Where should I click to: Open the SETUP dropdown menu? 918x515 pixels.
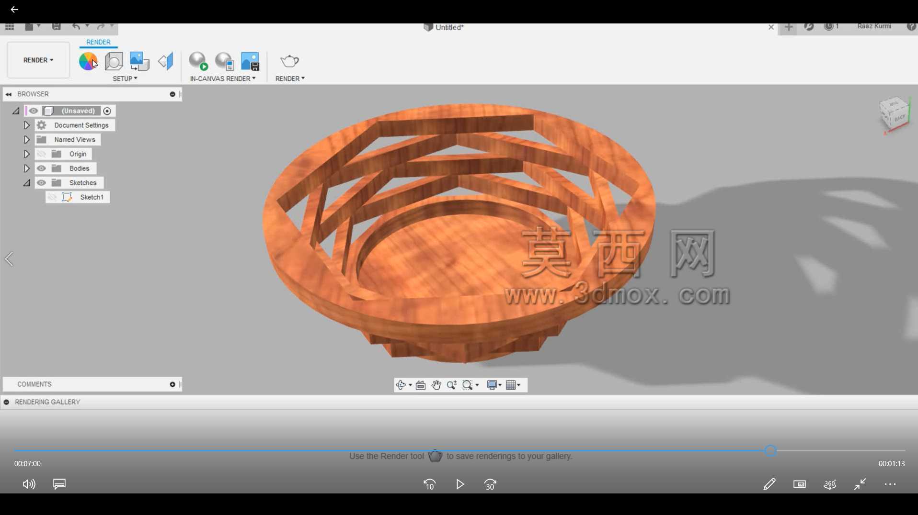125,78
